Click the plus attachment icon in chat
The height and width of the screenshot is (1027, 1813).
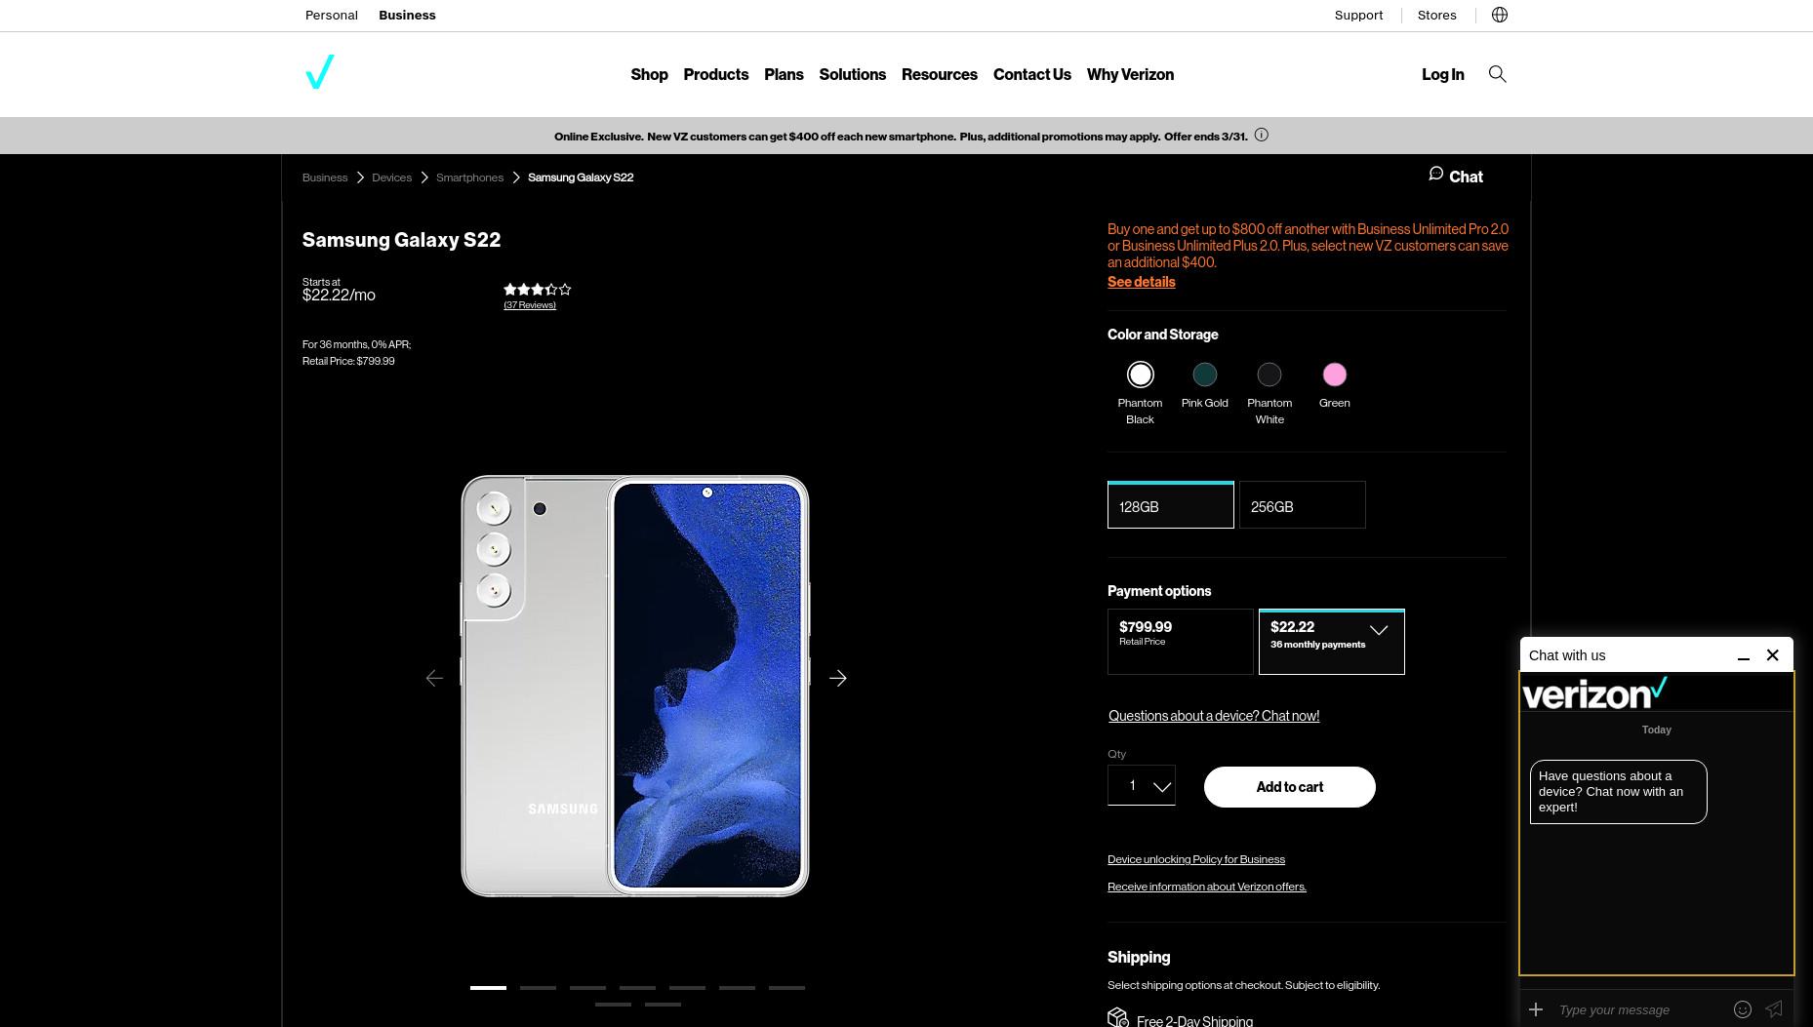tap(1536, 1009)
